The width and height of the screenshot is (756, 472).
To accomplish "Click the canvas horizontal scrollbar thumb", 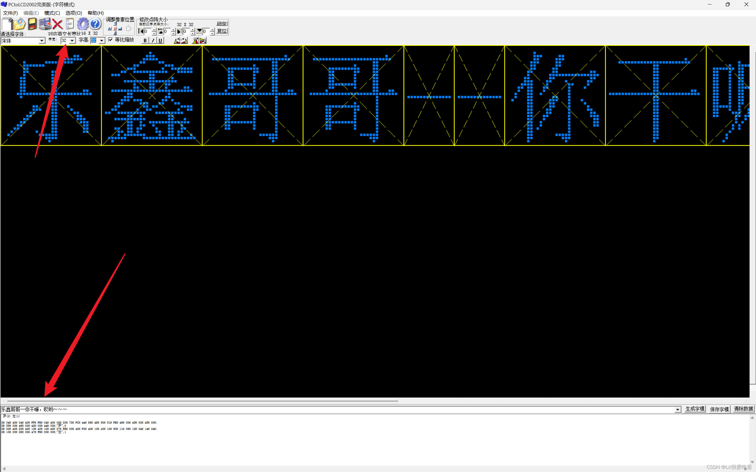I will pos(202,401).
